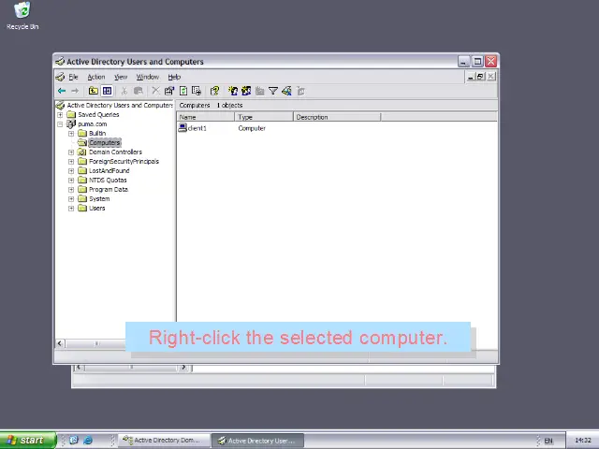Click the client1 computer icon
This screenshot has height=449, width=599.
[x=183, y=127]
